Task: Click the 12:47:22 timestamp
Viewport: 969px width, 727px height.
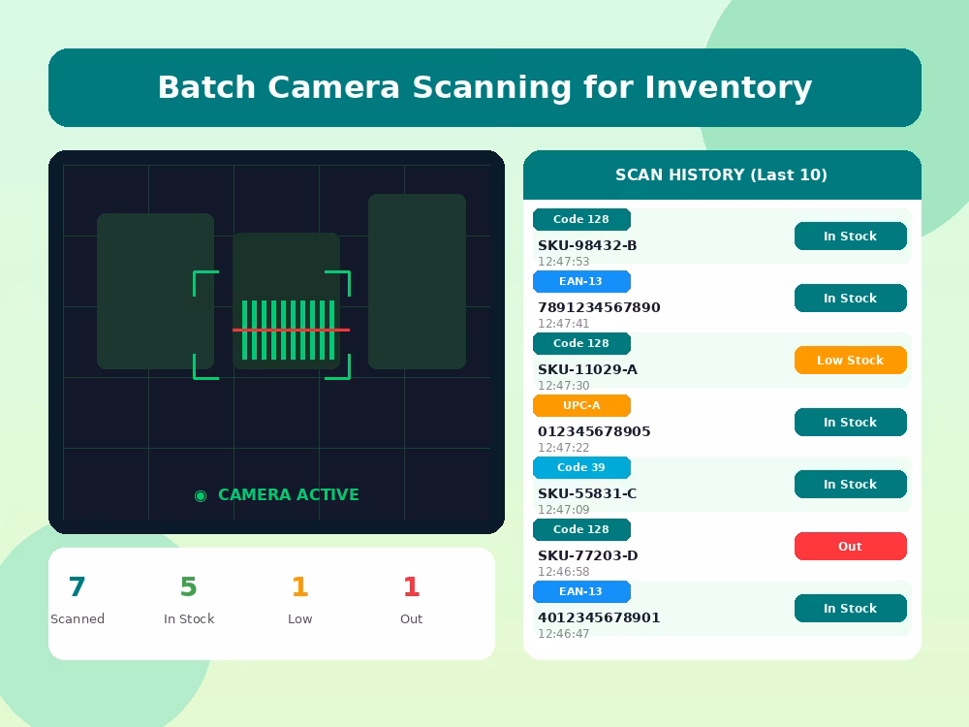Action: (x=564, y=448)
